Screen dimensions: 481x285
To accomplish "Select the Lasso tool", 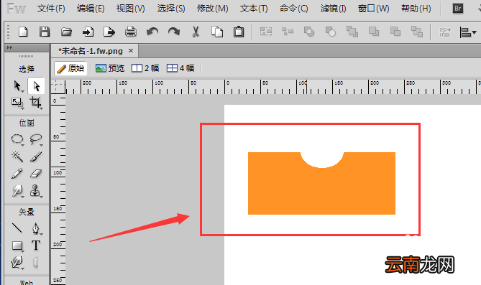I will 36,139.
